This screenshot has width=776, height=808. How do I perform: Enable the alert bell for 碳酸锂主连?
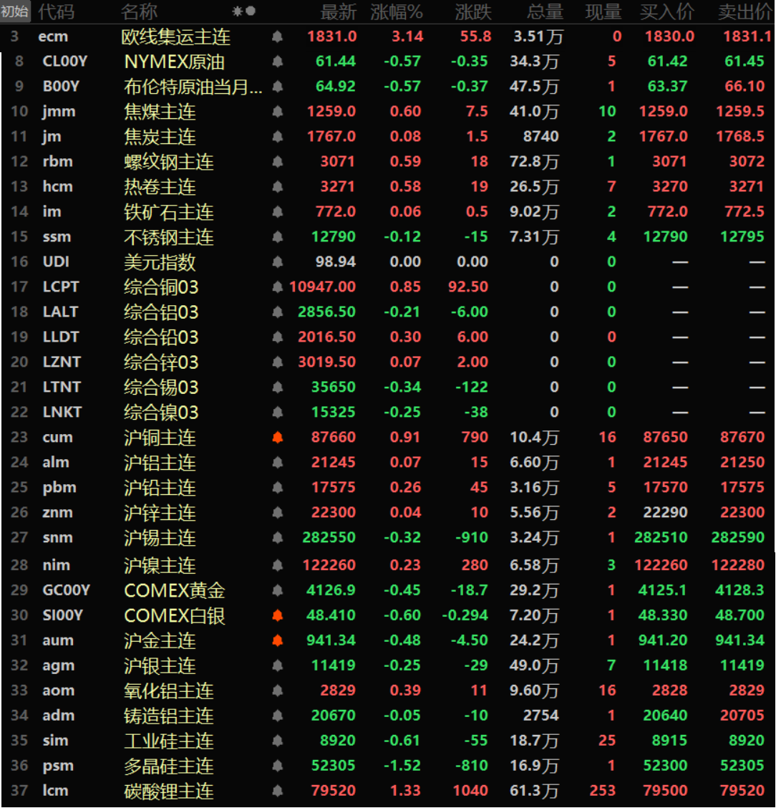(278, 791)
